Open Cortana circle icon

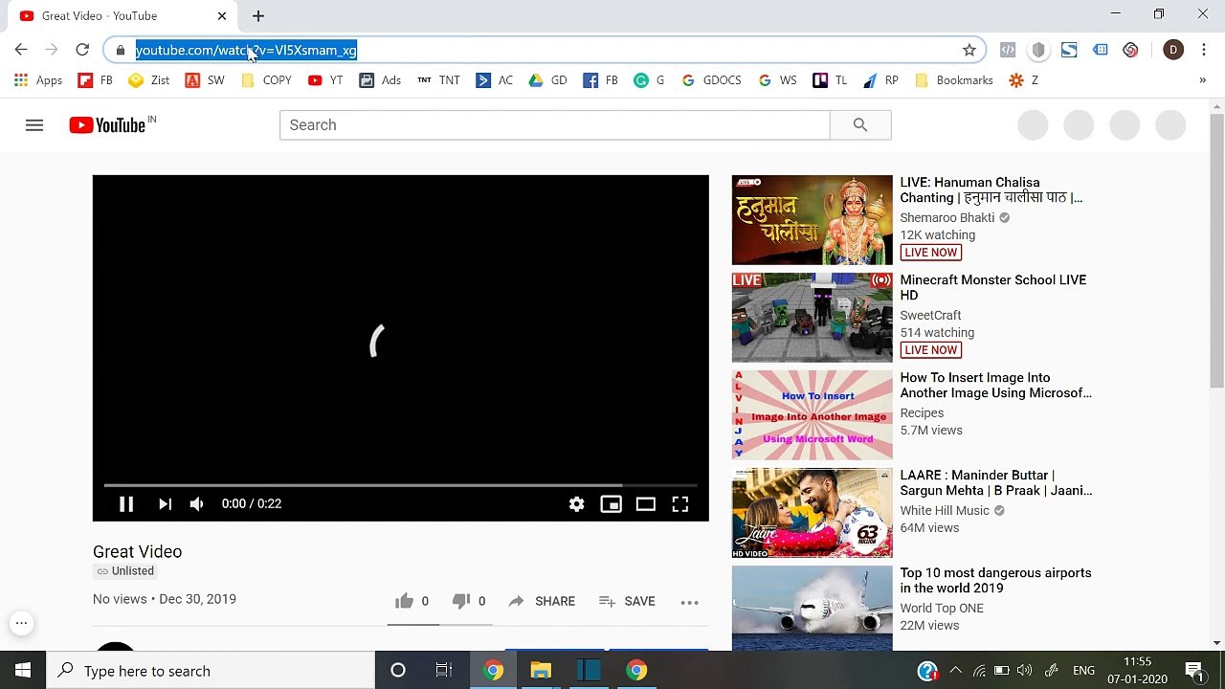[398, 671]
